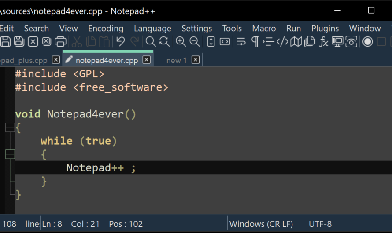This screenshot has height=233, width=392.
Task: Click the #include <GPL> line
Action: (59, 74)
